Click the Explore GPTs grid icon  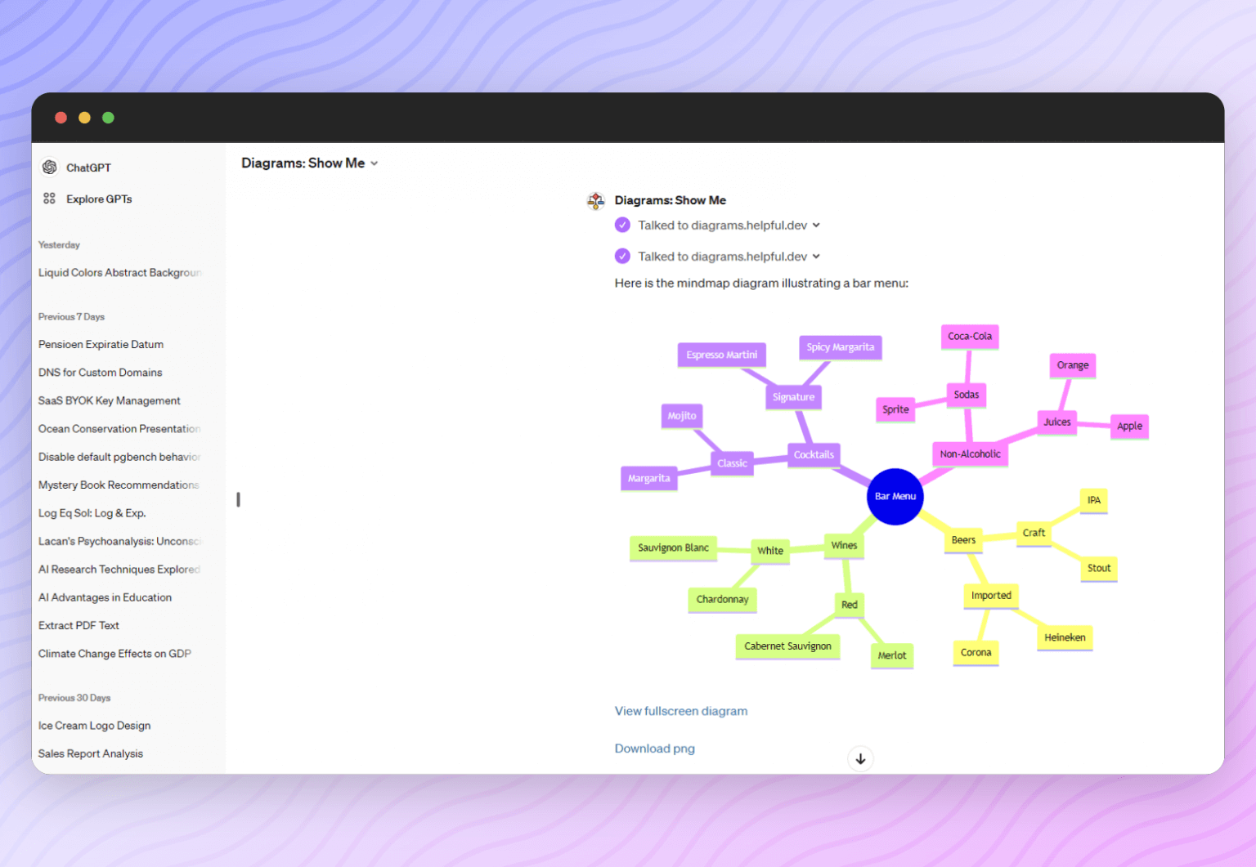click(x=50, y=199)
